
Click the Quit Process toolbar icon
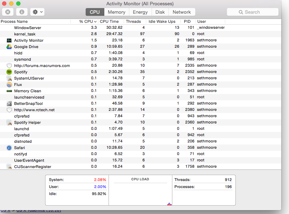point(8,12)
